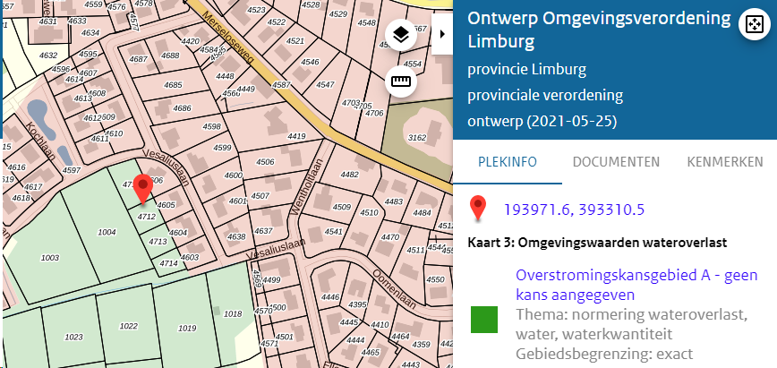777x368 pixels.
Task: Click the zoom-to-extent icon in header
Action: 755,24
